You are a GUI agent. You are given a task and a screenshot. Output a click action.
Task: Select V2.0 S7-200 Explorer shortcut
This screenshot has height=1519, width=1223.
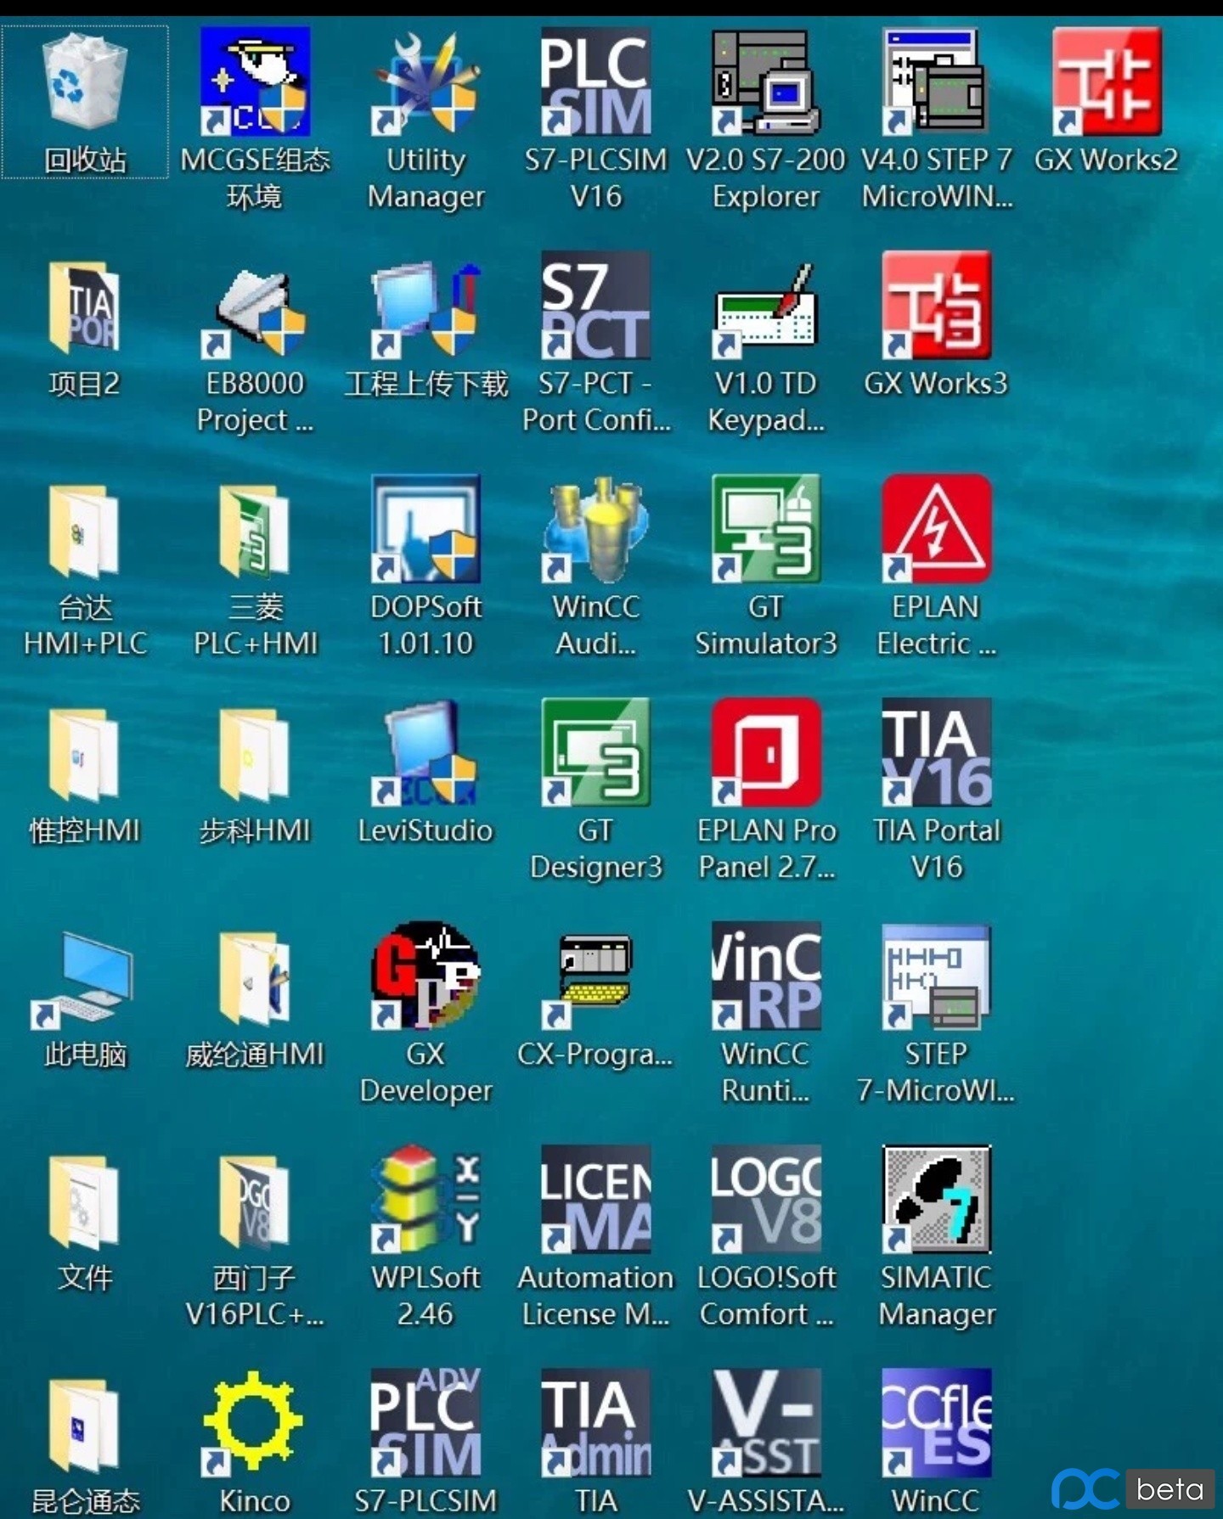766,82
